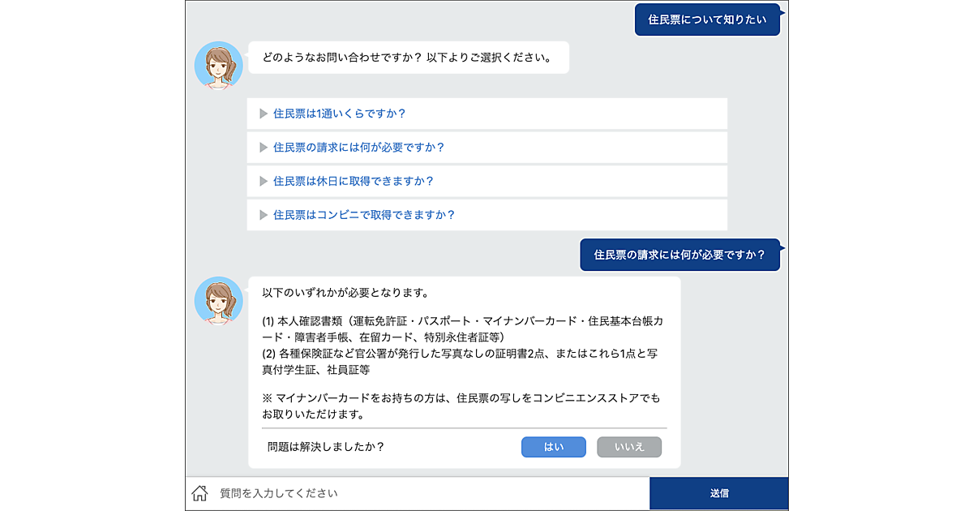The width and height of the screenshot is (973, 511).
Task: Click the triangle beside 住民票はコンビニで取得できますか？
Action: pyautogui.click(x=264, y=215)
